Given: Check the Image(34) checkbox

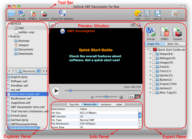Looking at the screenshot, I should [154, 63].
